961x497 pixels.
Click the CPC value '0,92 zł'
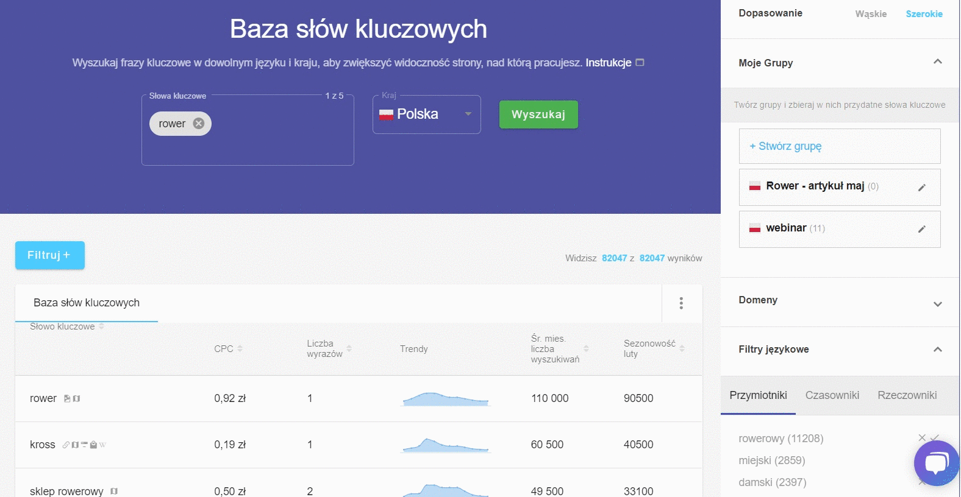[230, 398]
